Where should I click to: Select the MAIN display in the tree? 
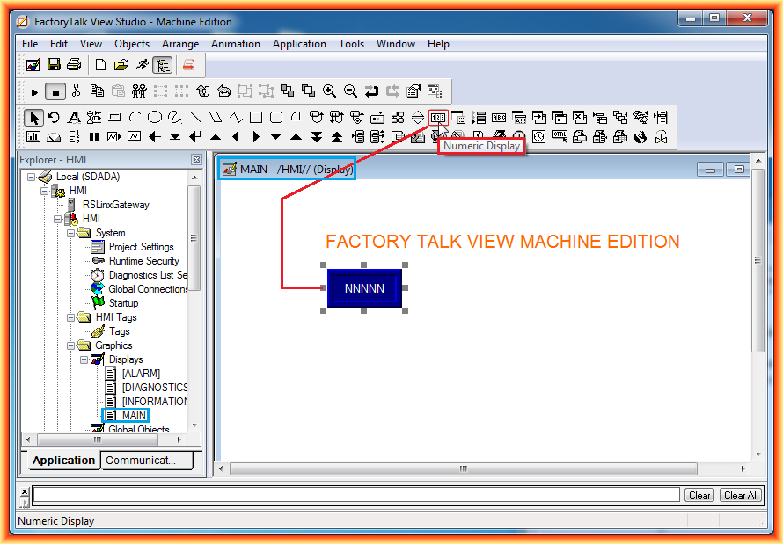[134, 415]
